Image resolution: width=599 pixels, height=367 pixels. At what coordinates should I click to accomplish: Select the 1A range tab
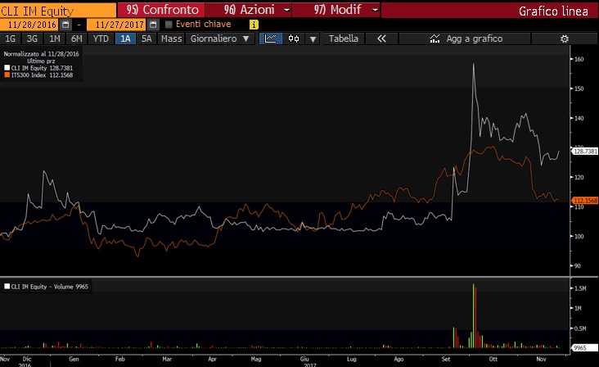pyautogui.click(x=125, y=39)
